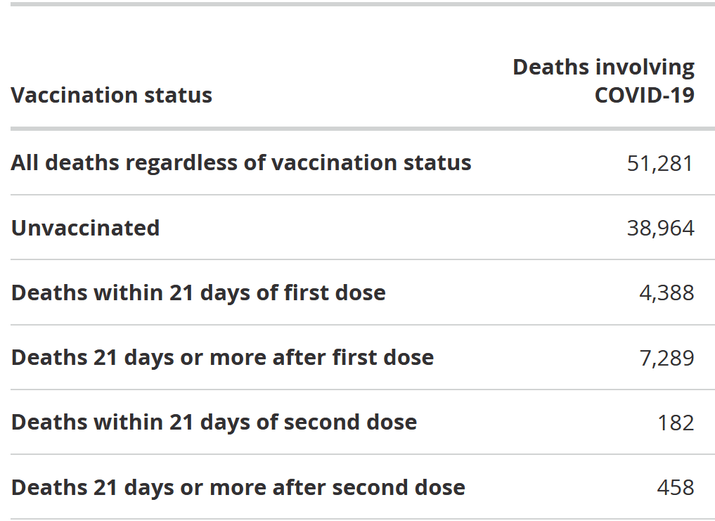715x521 pixels.
Task: Click the 7,289 value cell
Action: coord(666,358)
